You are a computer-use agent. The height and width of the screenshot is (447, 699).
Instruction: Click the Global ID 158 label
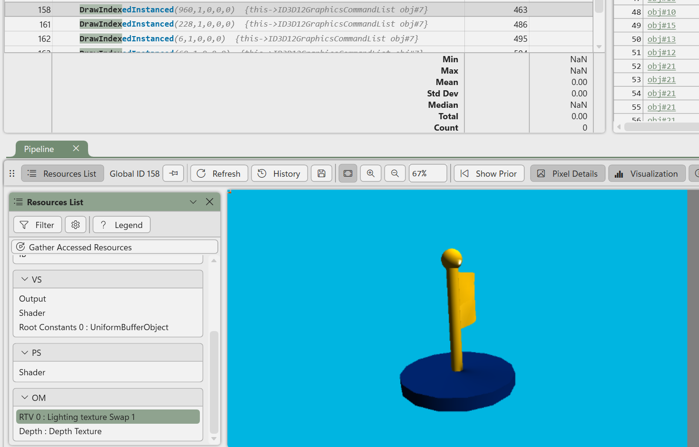(x=135, y=173)
